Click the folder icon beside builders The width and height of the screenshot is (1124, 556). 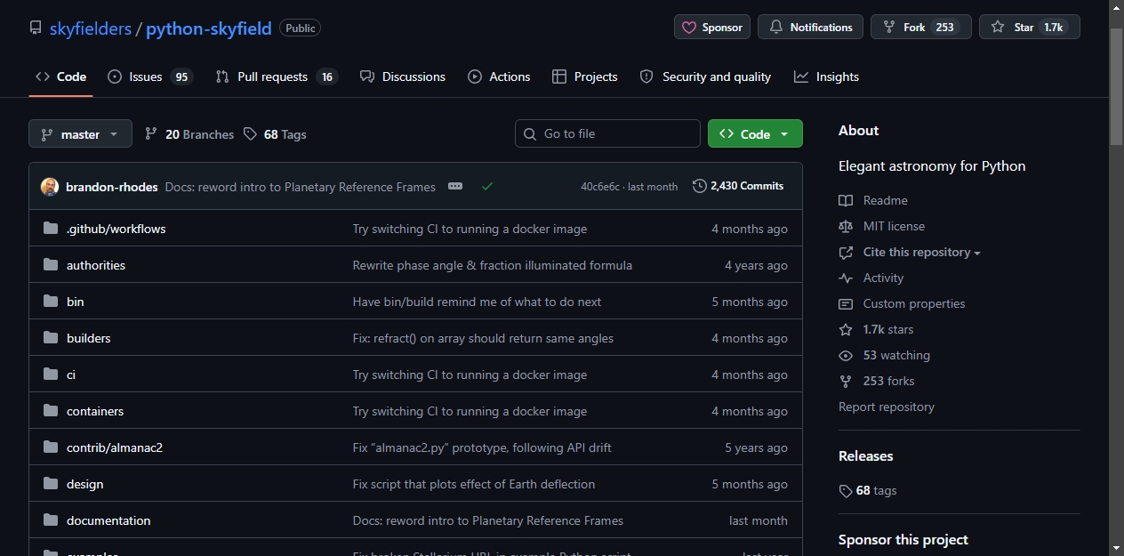click(x=51, y=338)
